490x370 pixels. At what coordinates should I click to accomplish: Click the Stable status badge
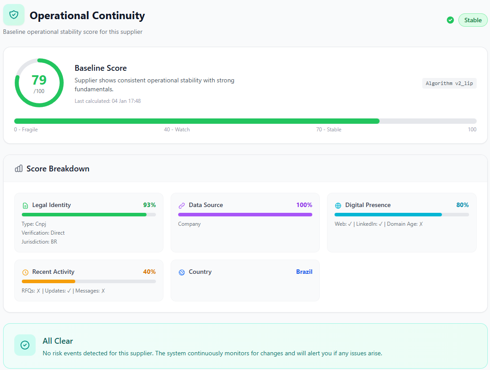[x=473, y=20]
